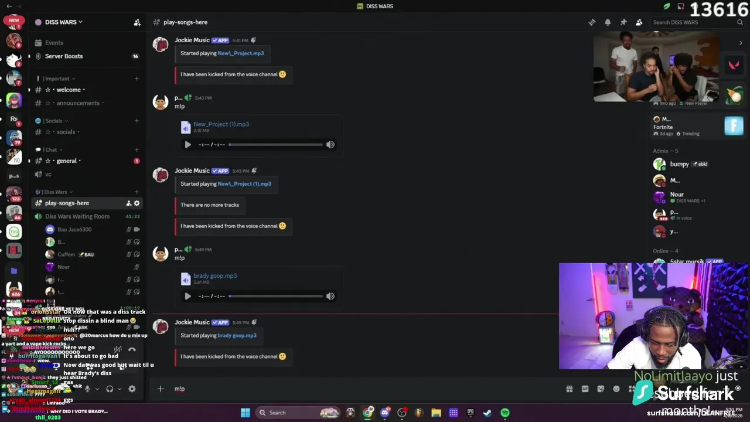Download brady goop.mp3 attachment

215,276
